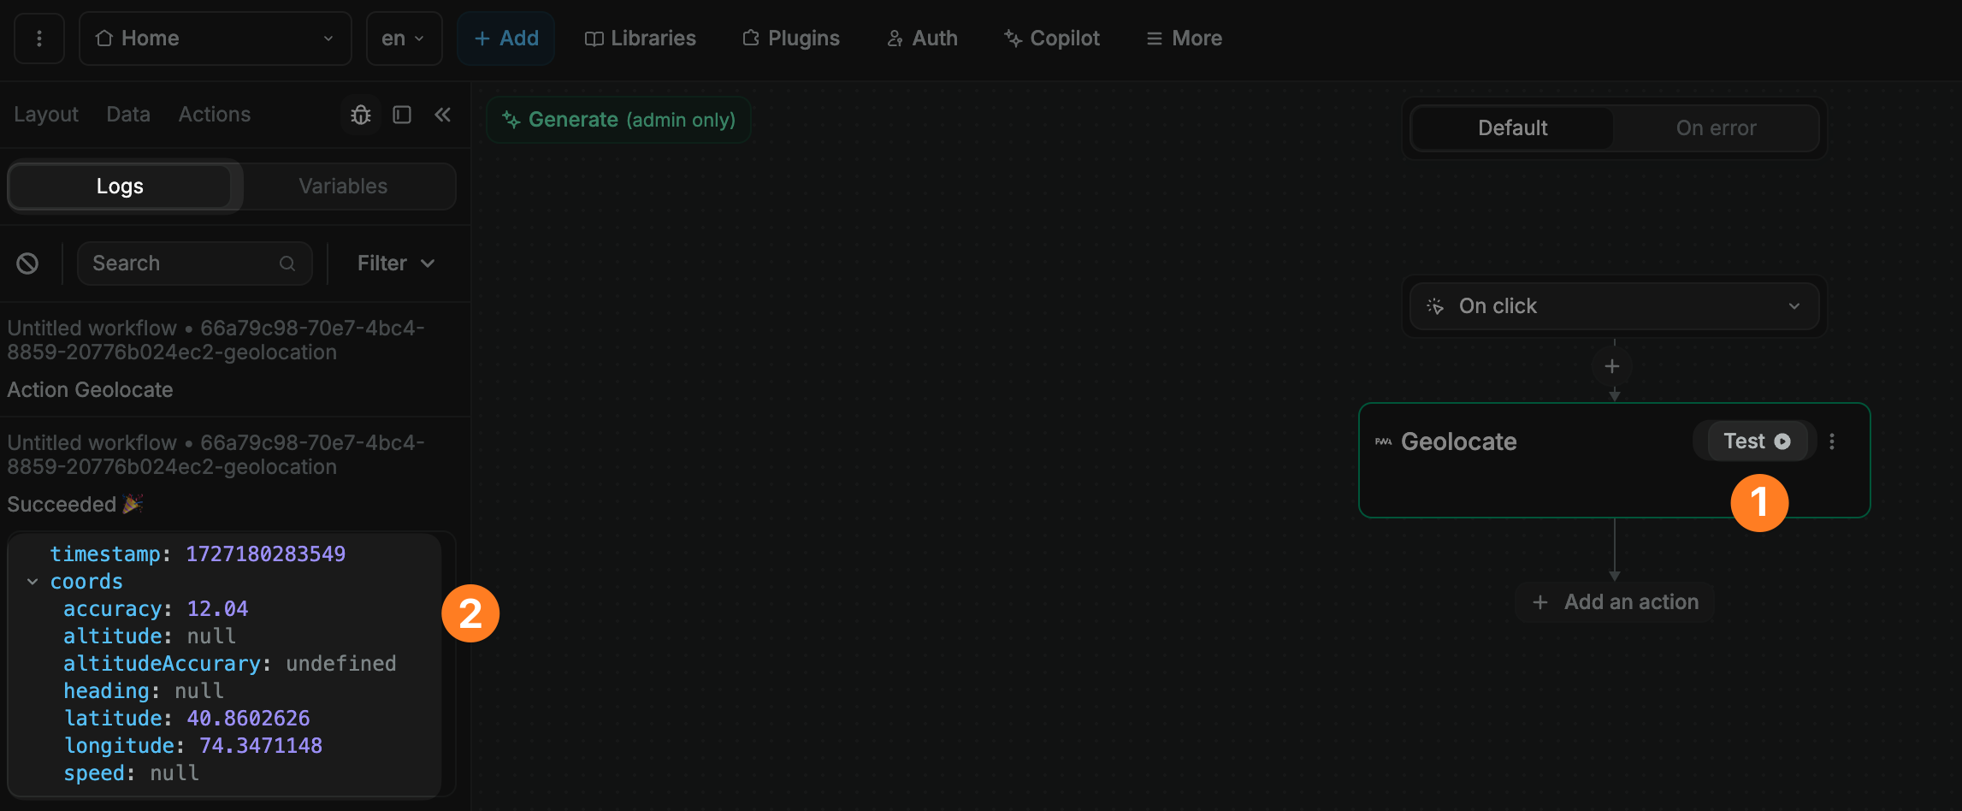Select the On error branch toggle
This screenshot has height=811, width=1962.
(1716, 128)
